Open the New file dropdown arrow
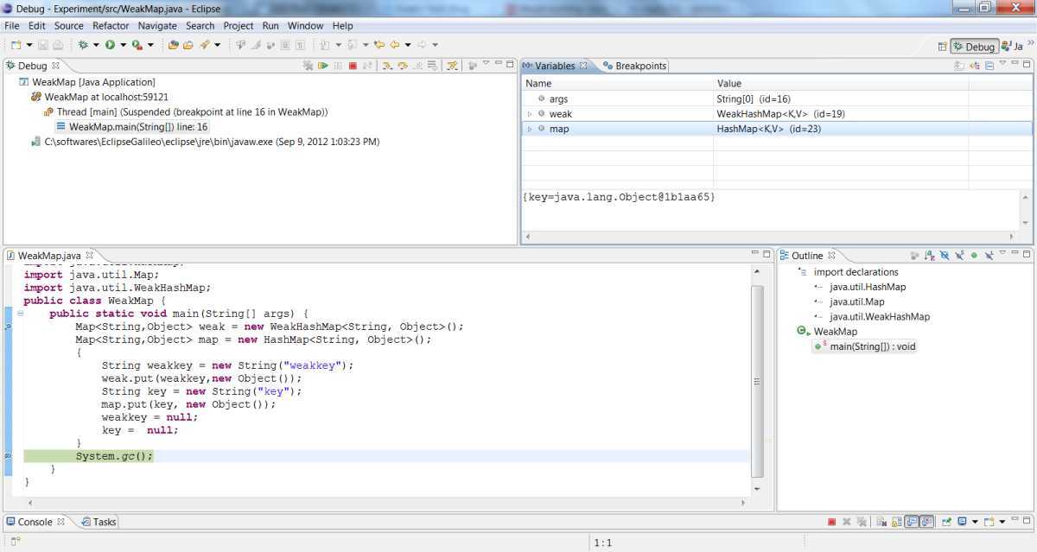 point(29,45)
